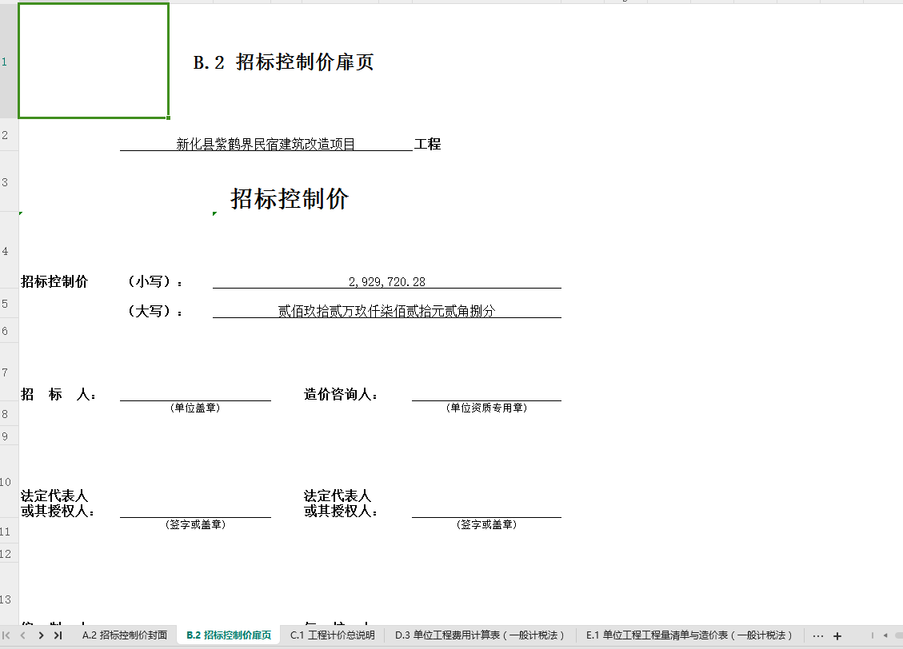Jump to the last sheet tab
Image resolution: width=903 pixels, height=649 pixels.
point(58,635)
